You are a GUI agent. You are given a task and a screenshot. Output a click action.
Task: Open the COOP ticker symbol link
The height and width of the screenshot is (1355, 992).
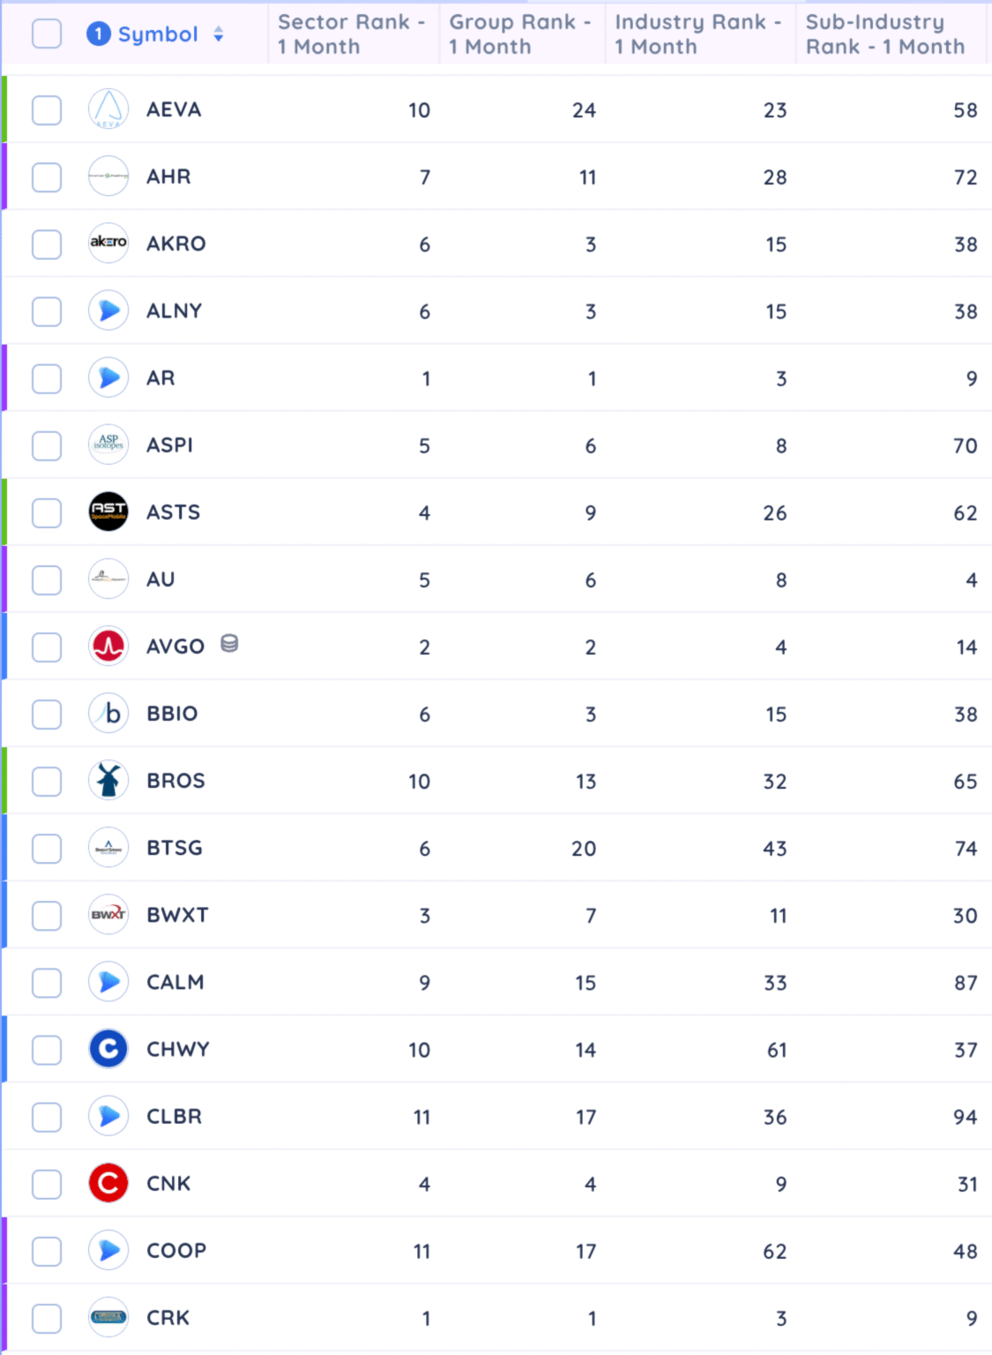coord(176,1251)
